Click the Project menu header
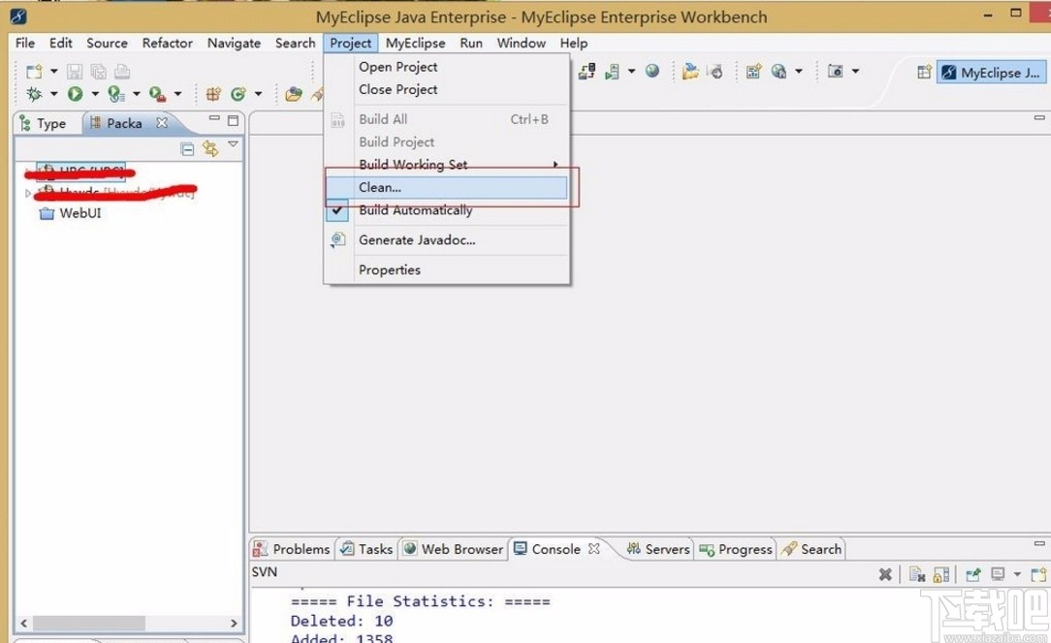 pos(351,43)
